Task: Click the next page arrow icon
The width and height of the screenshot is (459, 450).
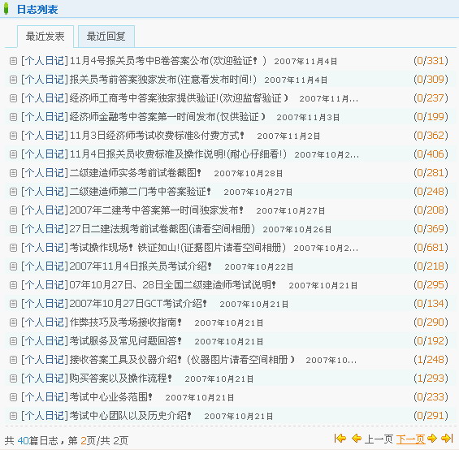Action: tap(432, 439)
